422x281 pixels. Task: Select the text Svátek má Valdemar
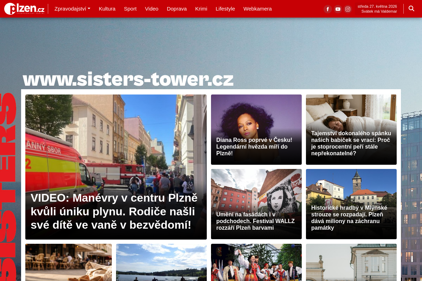(379, 11)
